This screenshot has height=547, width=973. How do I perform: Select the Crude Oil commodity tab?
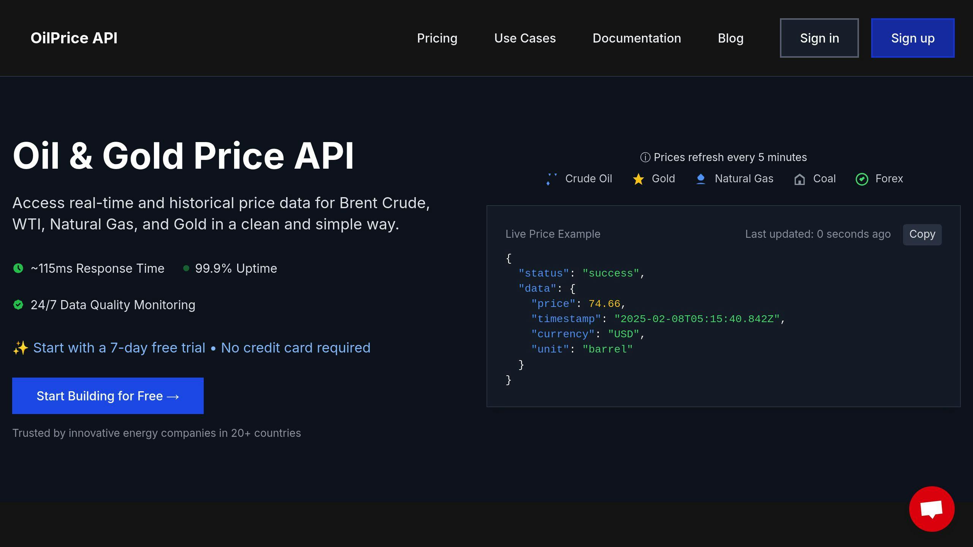[x=579, y=179]
